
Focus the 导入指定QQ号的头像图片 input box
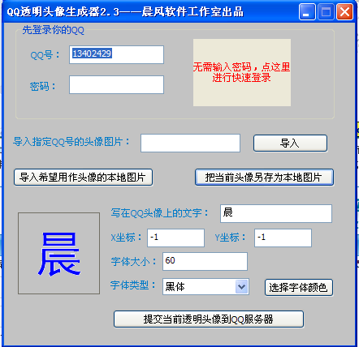(x=190, y=143)
